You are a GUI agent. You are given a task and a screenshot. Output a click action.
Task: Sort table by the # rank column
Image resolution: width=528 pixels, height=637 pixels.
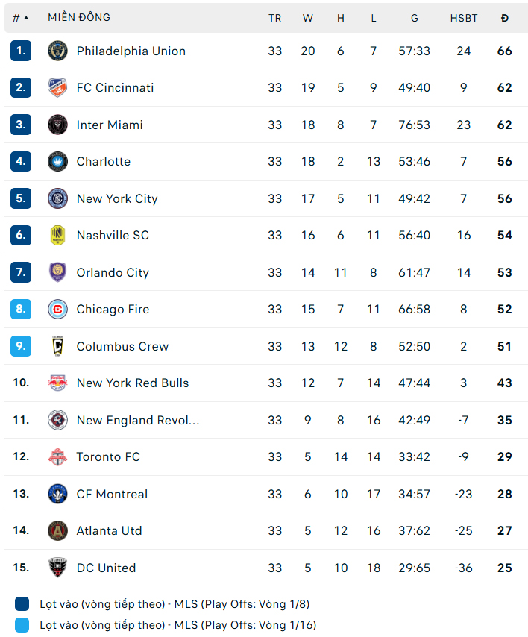click(20, 18)
